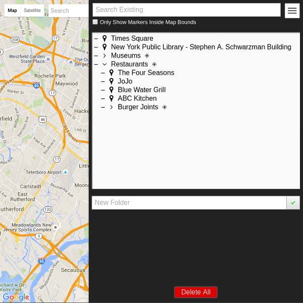Click the Rochelle Park map label
Screen dimensions: 303x303
(50, 76)
